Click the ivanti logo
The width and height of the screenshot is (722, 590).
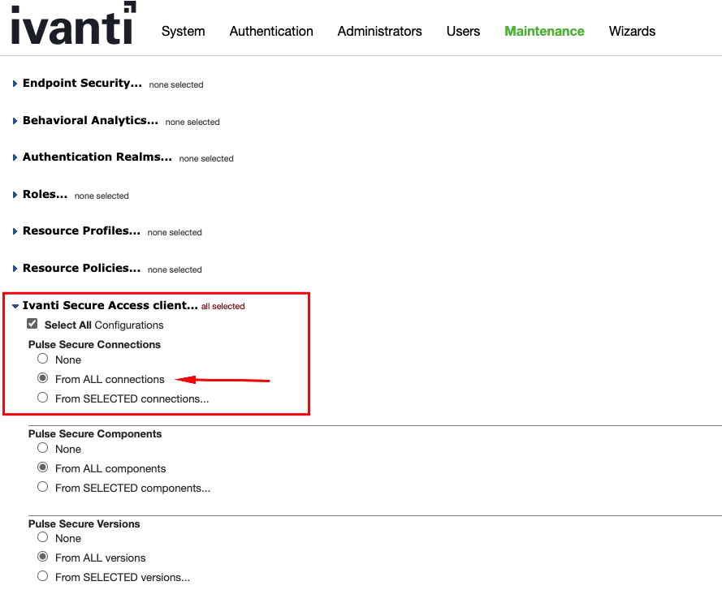(x=71, y=25)
